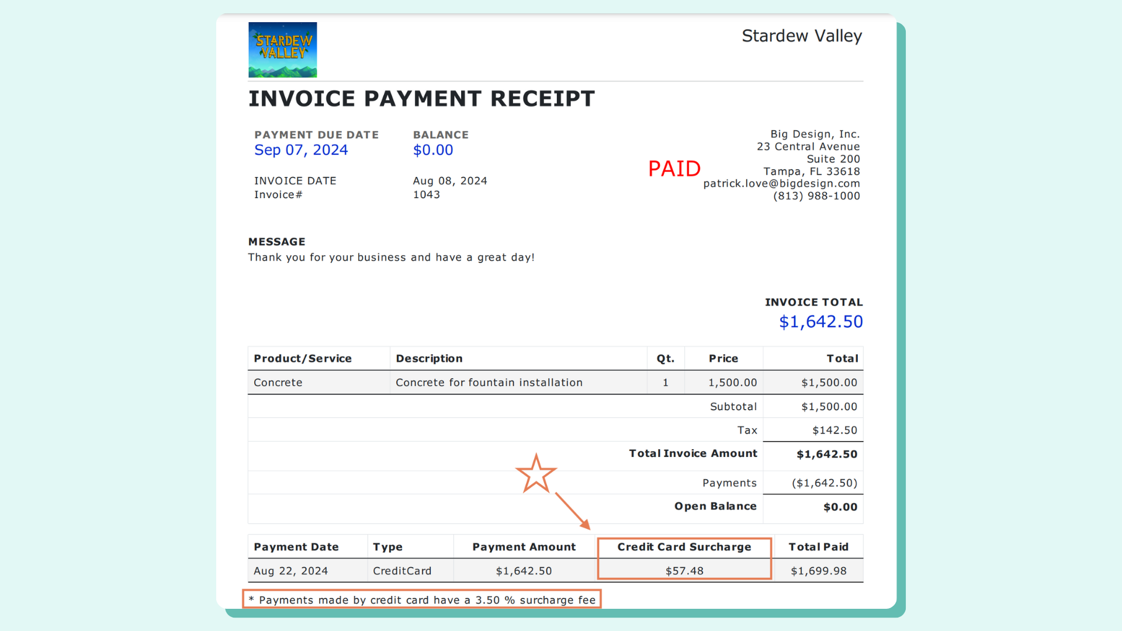The image size is (1122, 631).
Task: Click the credit card surcharge fee footnote
Action: (x=422, y=600)
